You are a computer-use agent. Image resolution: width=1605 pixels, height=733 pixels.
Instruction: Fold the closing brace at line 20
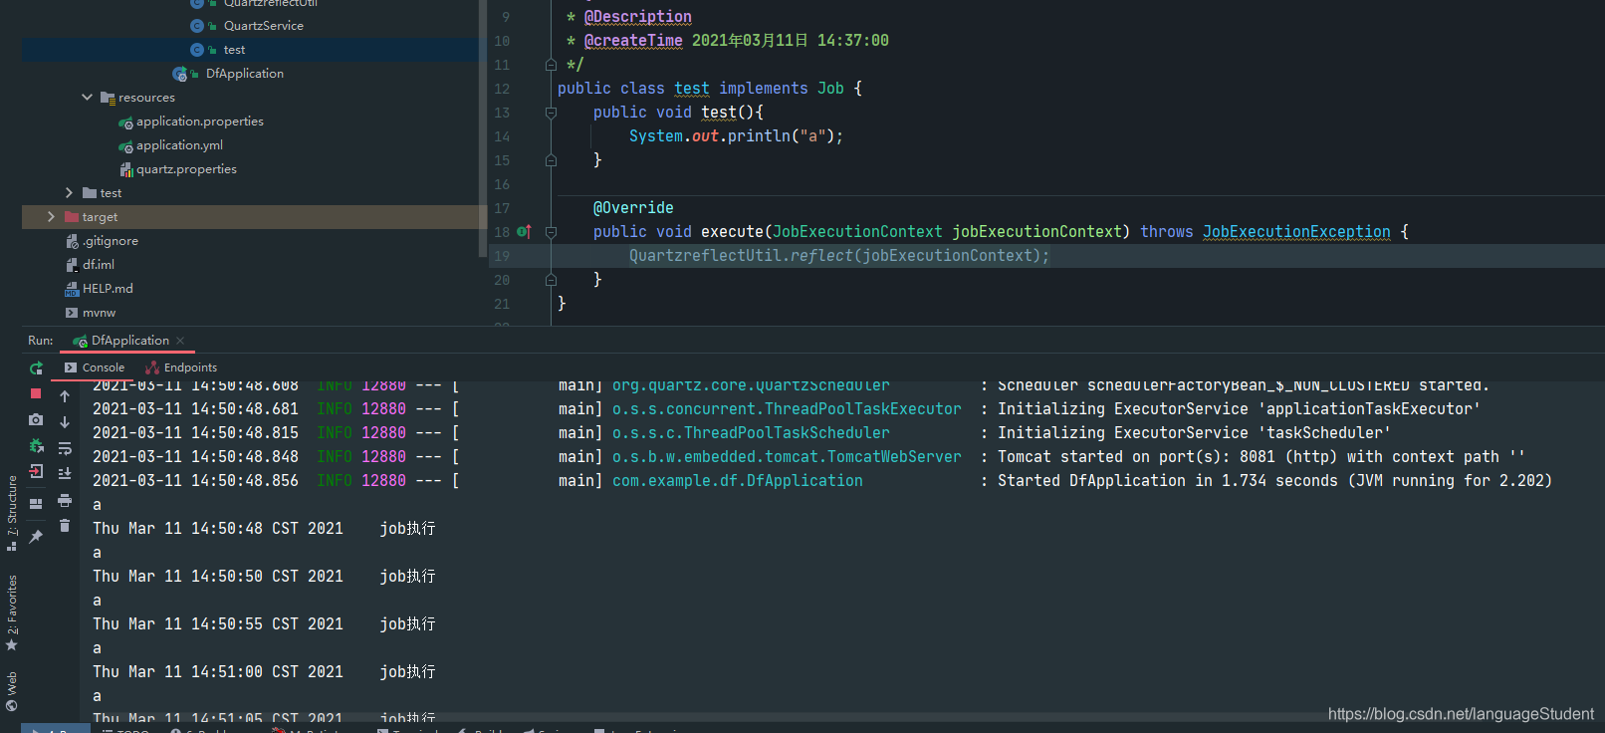click(x=551, y=280)
